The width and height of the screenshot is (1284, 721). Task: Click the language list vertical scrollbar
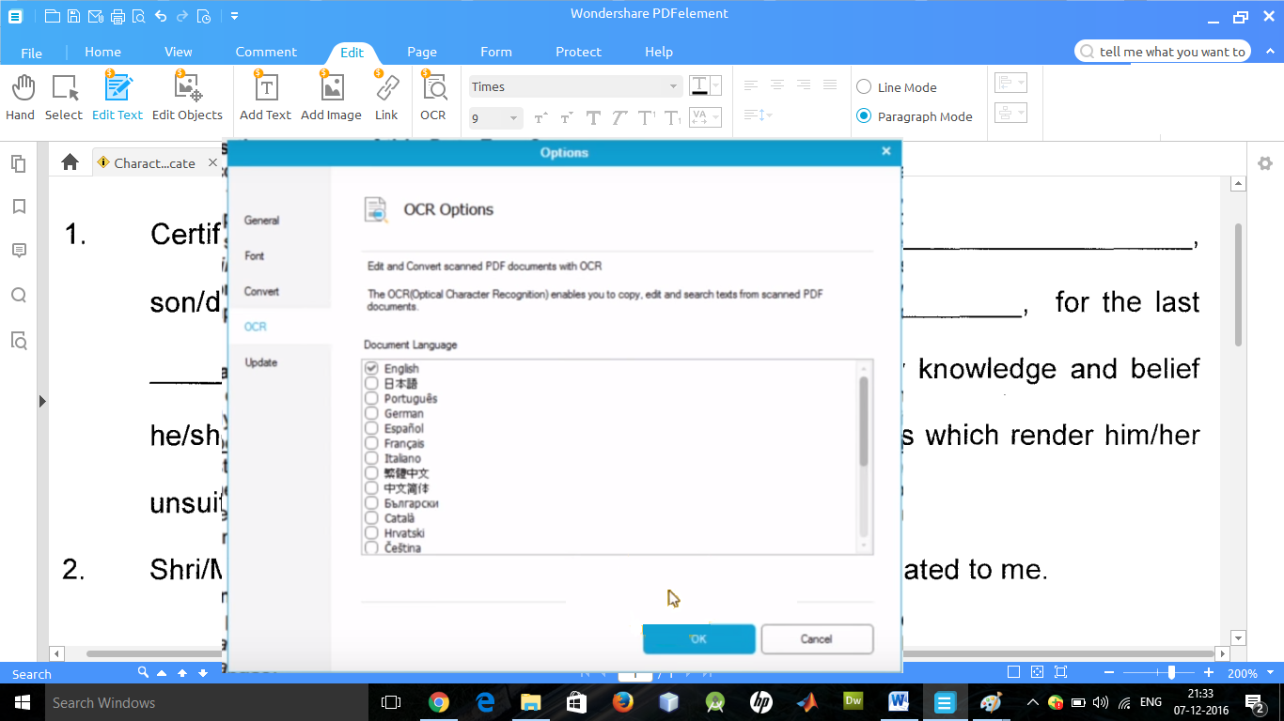coord(864,421)
